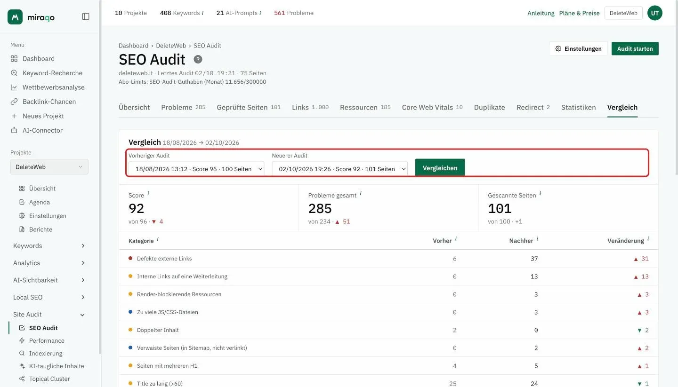The image size is (678, 387).
Task: Expand the AI-Sichtbarkeit sidebar section
Action: [x=49, y=280]
